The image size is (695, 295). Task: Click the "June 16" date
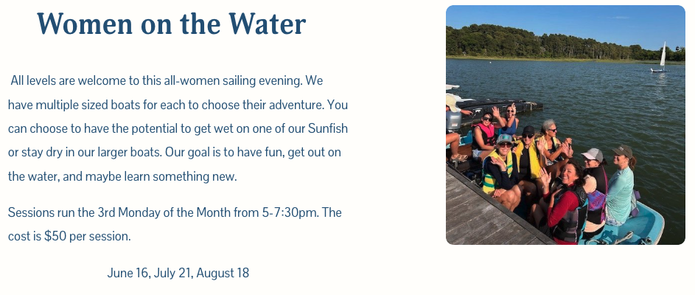tap(128, 273)
